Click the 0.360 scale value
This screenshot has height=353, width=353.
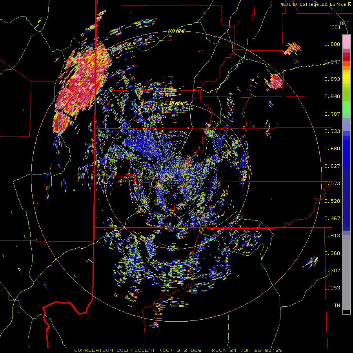tap(332, 253)
